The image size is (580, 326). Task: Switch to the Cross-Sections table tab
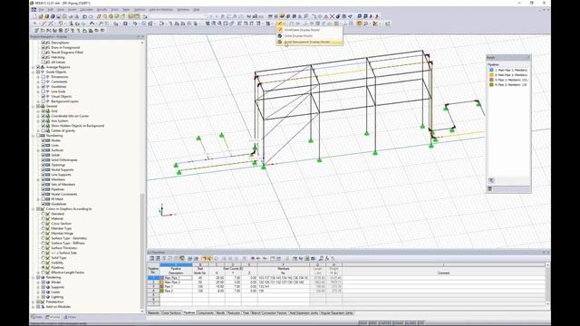coord(171,313)
